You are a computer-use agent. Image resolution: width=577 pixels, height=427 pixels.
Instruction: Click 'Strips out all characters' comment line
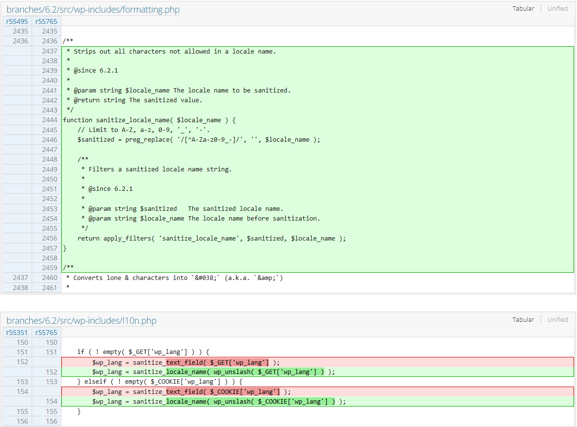click(x=171, y=51)
